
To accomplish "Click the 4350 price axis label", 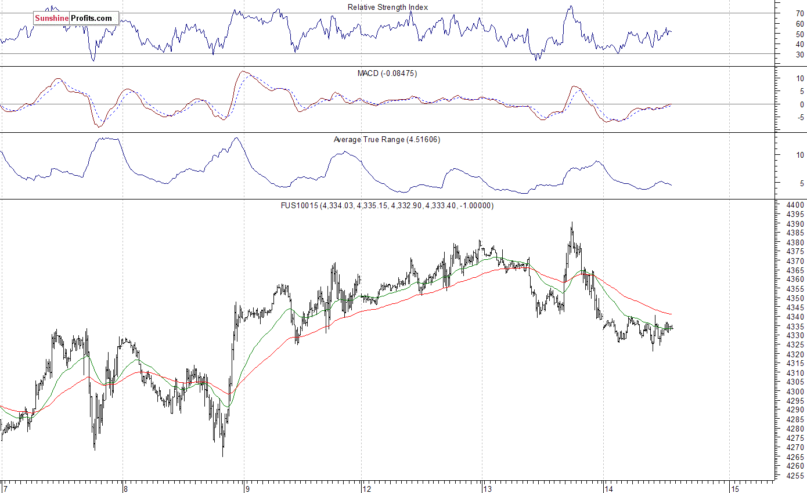I will coord(797,298).
